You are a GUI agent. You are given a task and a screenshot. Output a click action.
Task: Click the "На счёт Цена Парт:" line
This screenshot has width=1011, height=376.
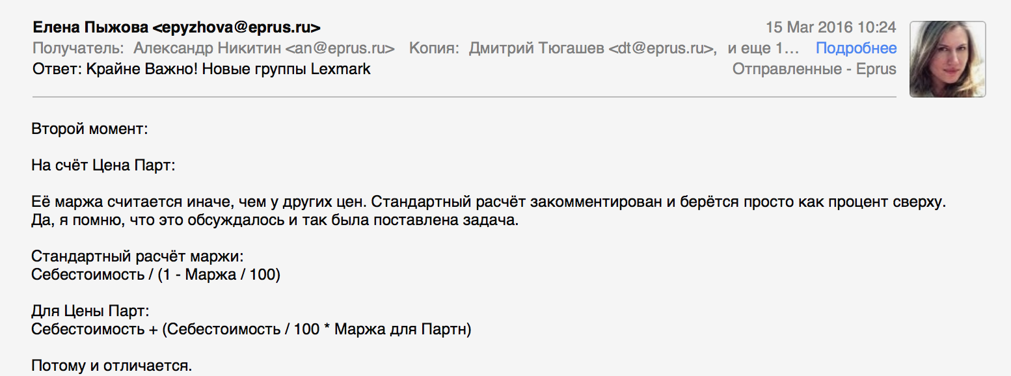tap(103, 165)
